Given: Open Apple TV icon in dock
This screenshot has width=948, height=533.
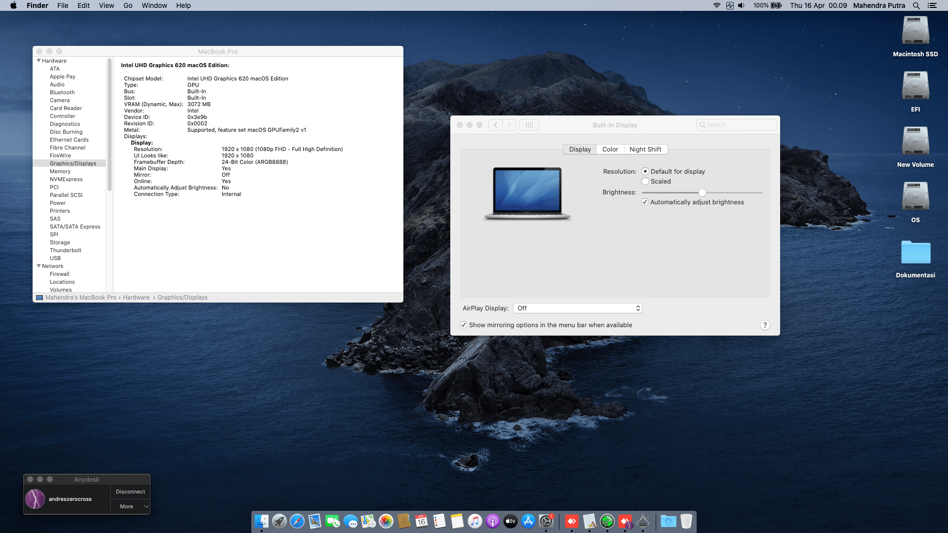Looking at the screenshot, I should 511,521.
